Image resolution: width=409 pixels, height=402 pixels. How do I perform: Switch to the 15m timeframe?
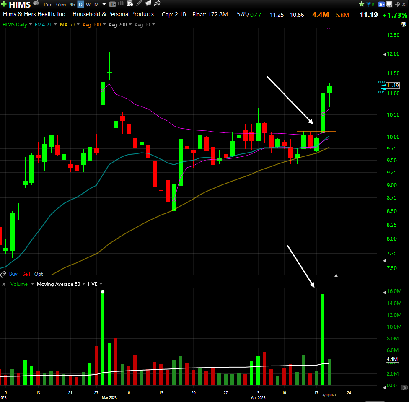pyautogui.click(x=47, y=5)
